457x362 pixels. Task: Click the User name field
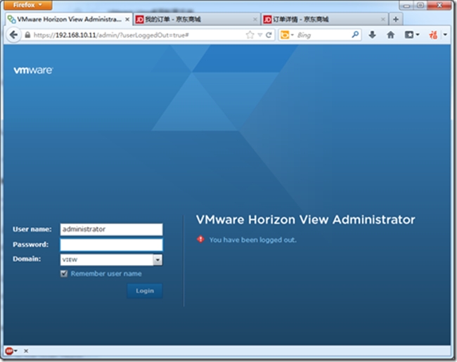pos(111,229)
